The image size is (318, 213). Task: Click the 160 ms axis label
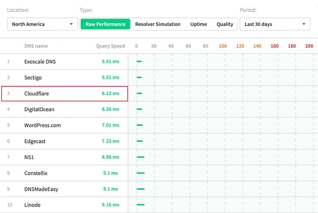(x=275, y=46)
